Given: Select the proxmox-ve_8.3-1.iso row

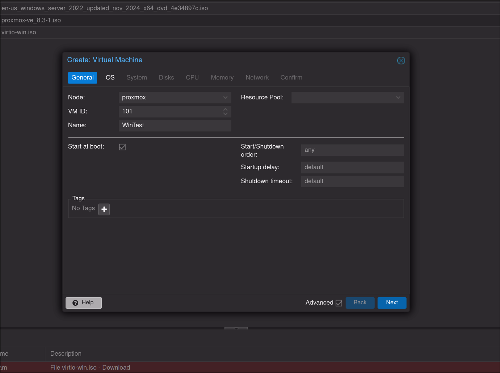Looking at the screenshot, I should [x=31, y=21].
